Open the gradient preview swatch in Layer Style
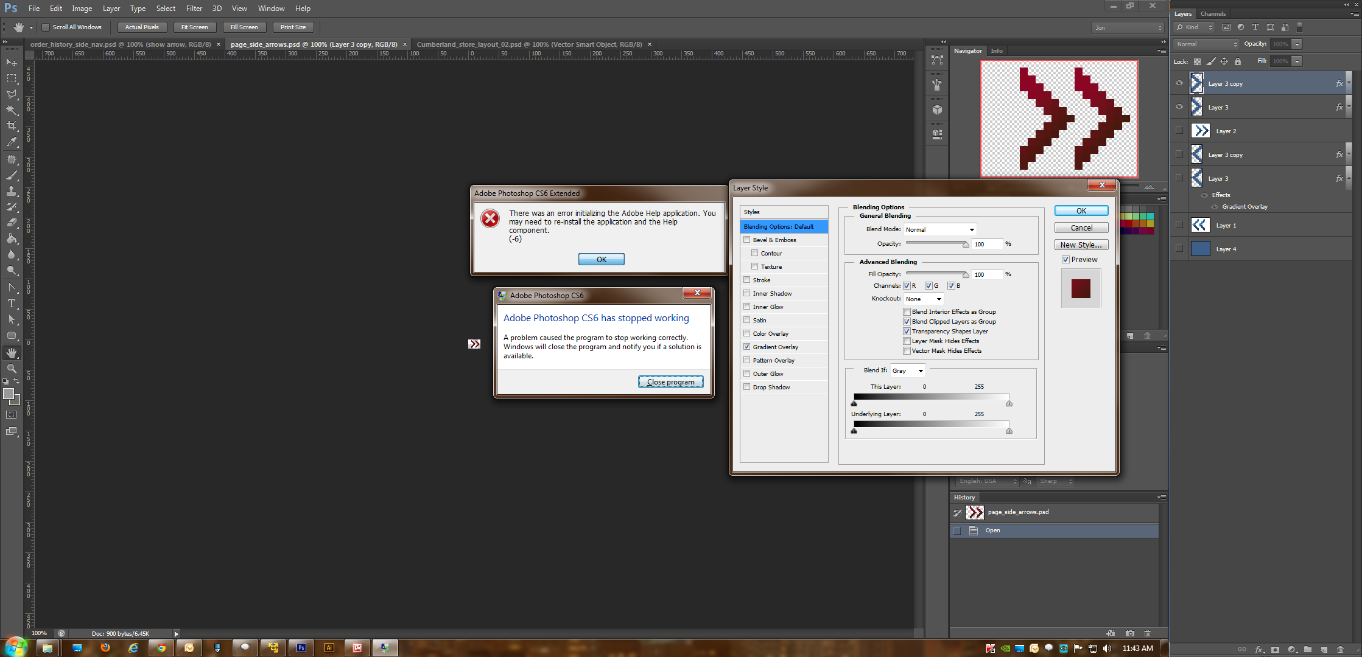1362x657 pixels. 1081,288
